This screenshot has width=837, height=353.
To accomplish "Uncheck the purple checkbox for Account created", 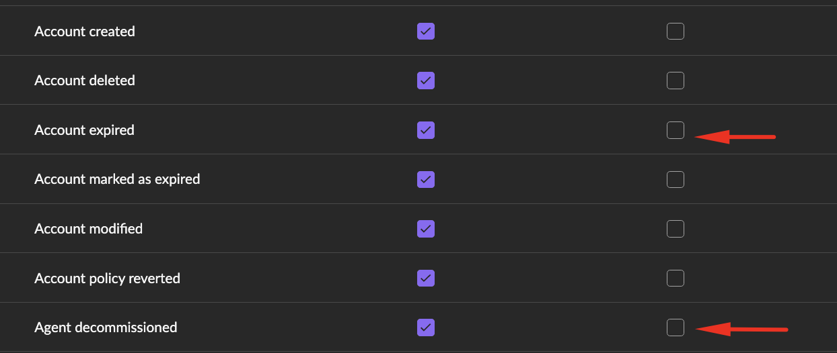I will pyautogui.click(x=426, y=32).
